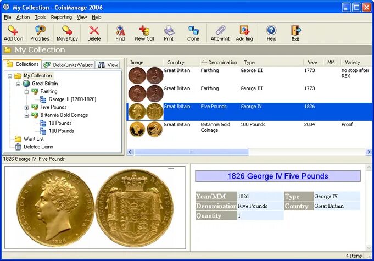Click the Image column header

pyautogui.click(x=144, y=62)
